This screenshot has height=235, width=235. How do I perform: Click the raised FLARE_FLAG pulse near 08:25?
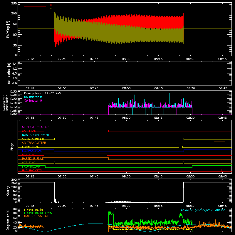coord(181,146)
